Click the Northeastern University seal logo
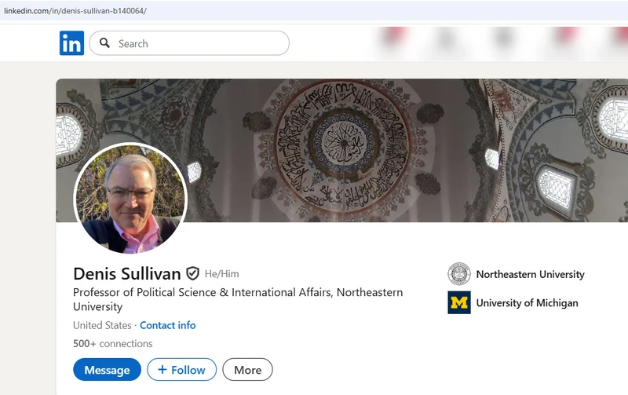Viewport: 628px width, 395px height. coord(458,274)
